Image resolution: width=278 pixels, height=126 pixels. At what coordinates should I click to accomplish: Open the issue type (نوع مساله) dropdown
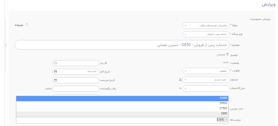[206, 34]
